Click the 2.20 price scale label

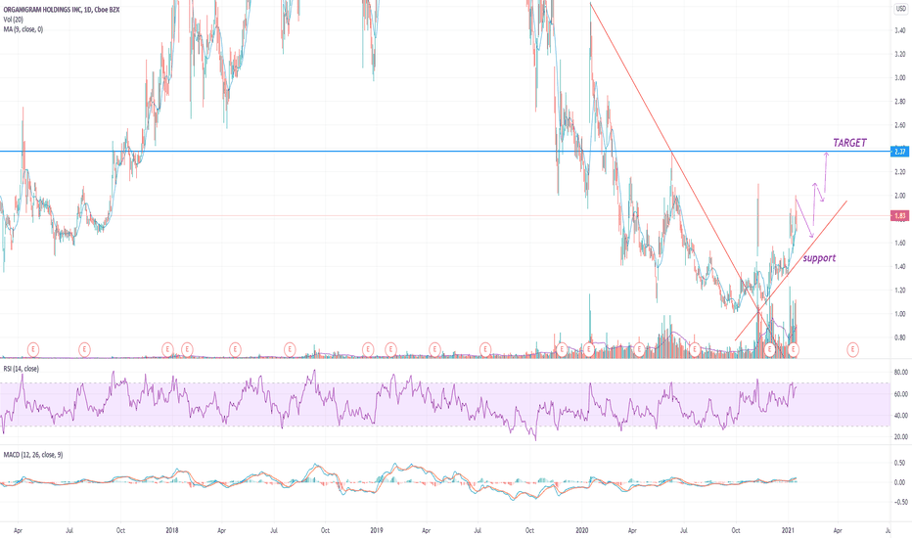coord(900,172)
